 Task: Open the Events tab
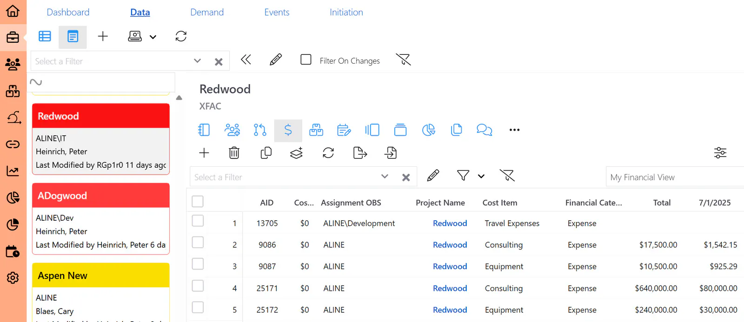point(277,12)
